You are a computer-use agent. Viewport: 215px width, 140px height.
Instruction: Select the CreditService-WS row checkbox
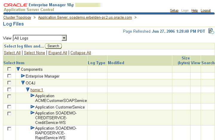(9, 114)
